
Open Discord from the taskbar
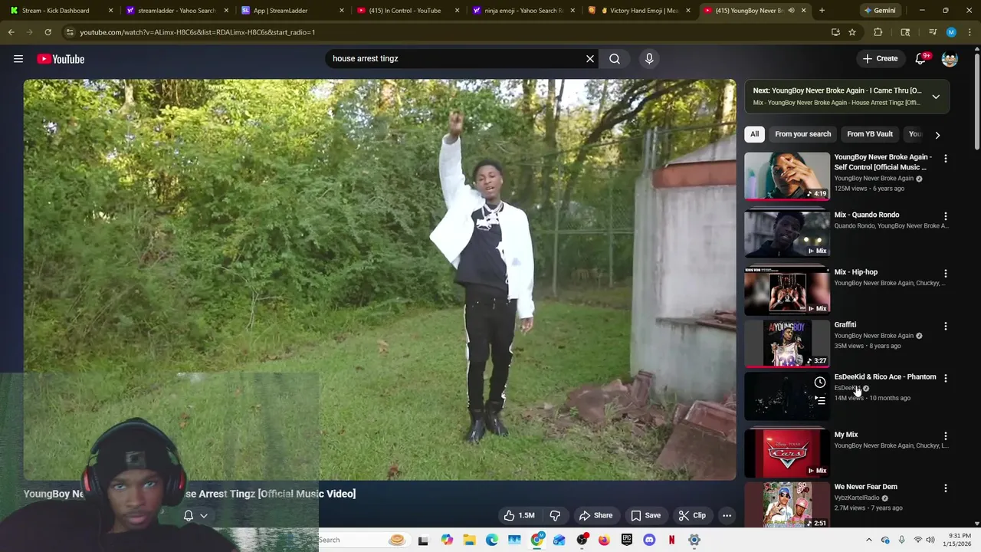[649, 540]
